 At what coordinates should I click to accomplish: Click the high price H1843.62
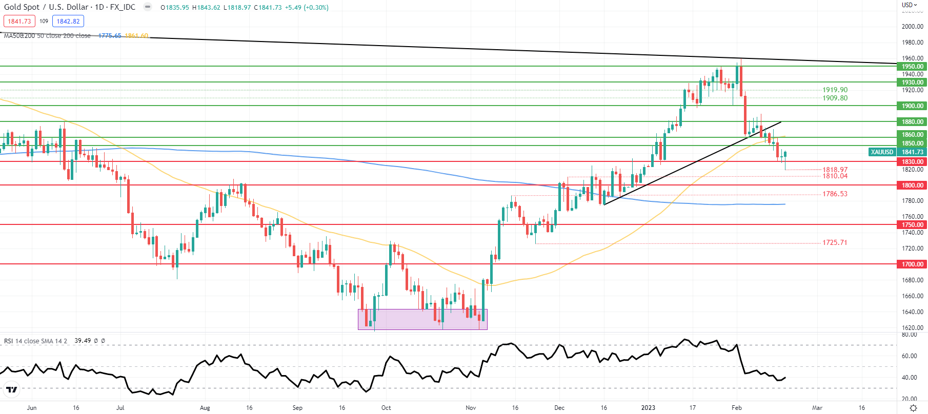[x=206, y=7]
